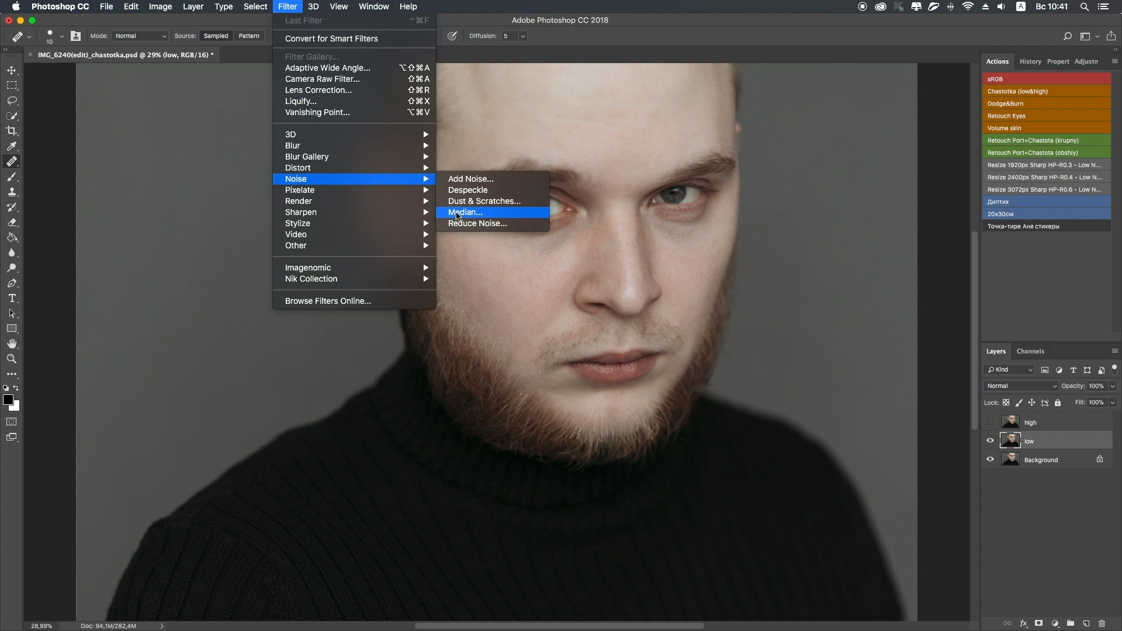
Task: Open the layer blend mode dropdown
Action: click(1021, 386)
